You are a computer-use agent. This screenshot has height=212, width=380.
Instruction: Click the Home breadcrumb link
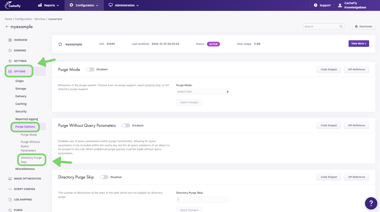coord(8,19)
